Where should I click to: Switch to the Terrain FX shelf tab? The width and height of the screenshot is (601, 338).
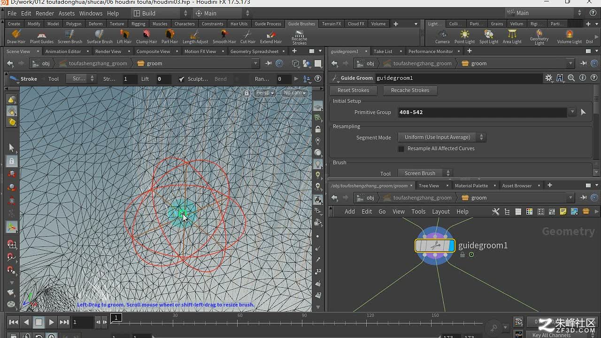331,24
